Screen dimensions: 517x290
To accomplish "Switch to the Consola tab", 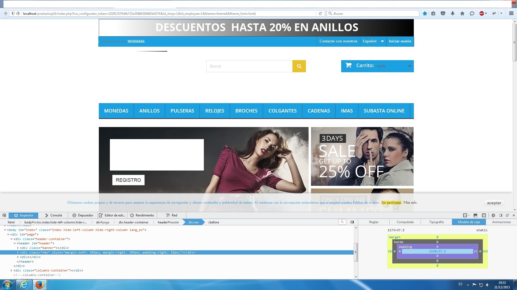I will pos(53,215).
